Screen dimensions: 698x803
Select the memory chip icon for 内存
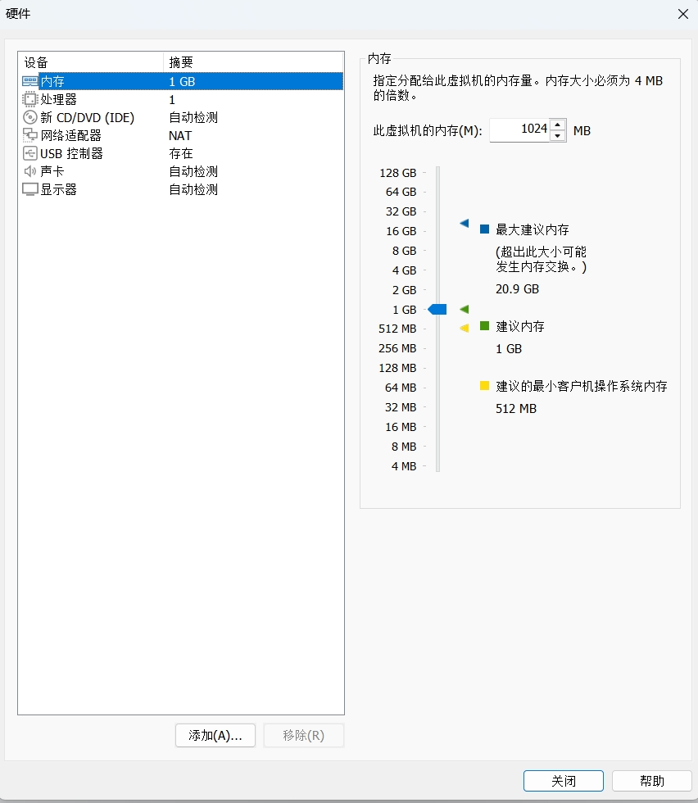29,81
